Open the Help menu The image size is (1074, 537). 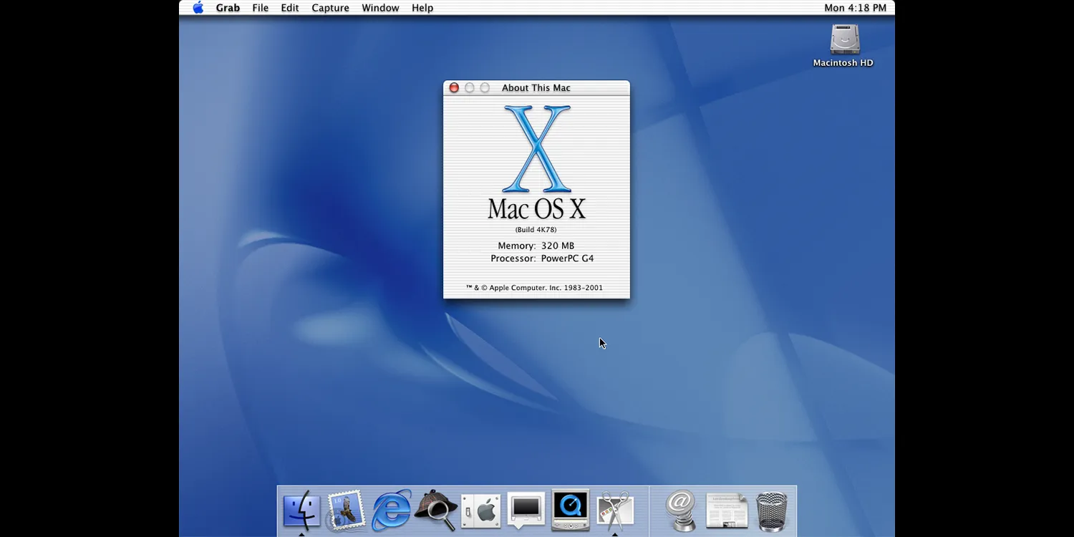point(422,8)
